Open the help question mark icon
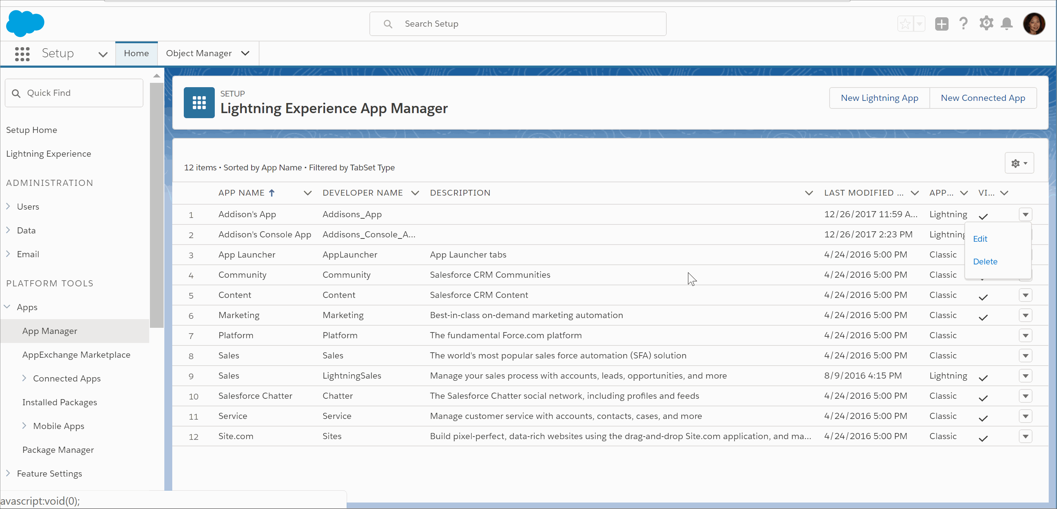This screenshot has width=1057, height=509. click(963, 23)
